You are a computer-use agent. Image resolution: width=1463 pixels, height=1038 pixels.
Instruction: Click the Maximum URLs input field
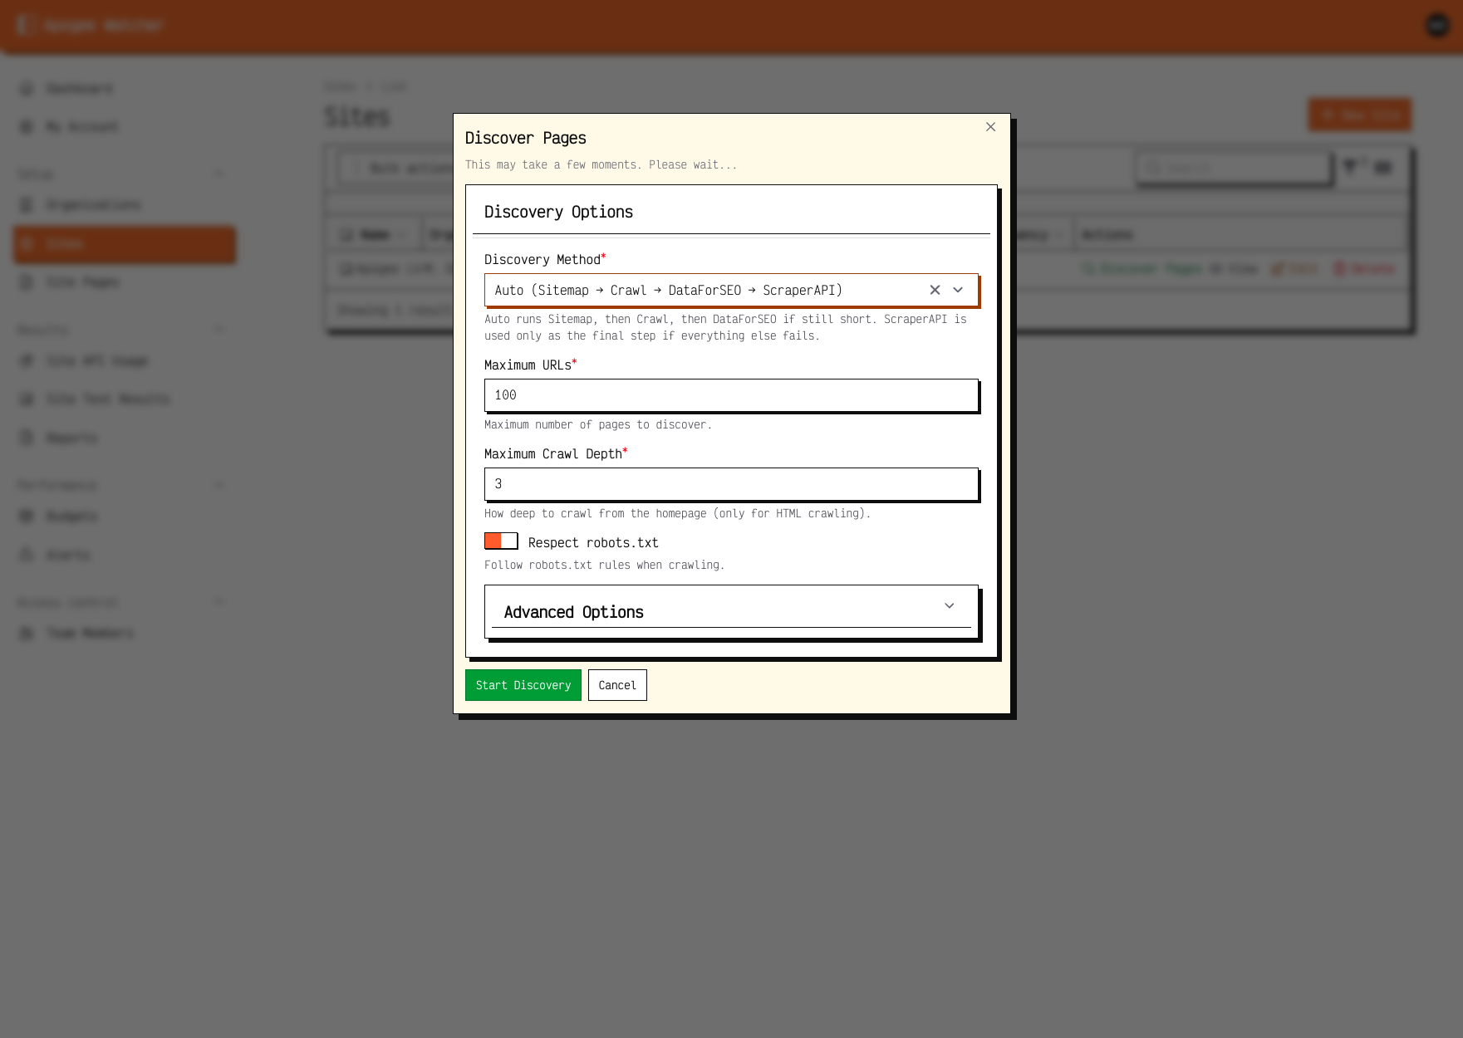point(731,395)
